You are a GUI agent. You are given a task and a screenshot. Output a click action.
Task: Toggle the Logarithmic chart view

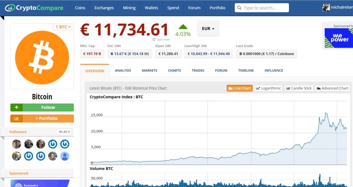268,88
